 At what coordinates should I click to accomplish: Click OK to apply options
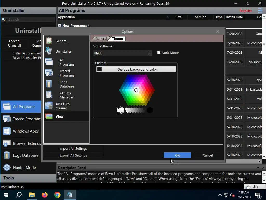[x=177, y=155]
